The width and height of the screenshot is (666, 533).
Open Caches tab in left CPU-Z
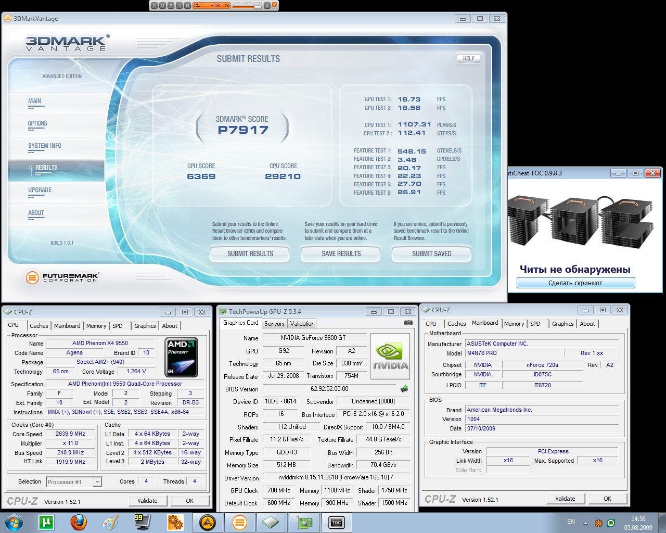39,326
